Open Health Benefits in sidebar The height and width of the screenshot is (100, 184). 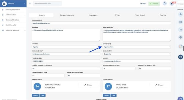point(11,25)
